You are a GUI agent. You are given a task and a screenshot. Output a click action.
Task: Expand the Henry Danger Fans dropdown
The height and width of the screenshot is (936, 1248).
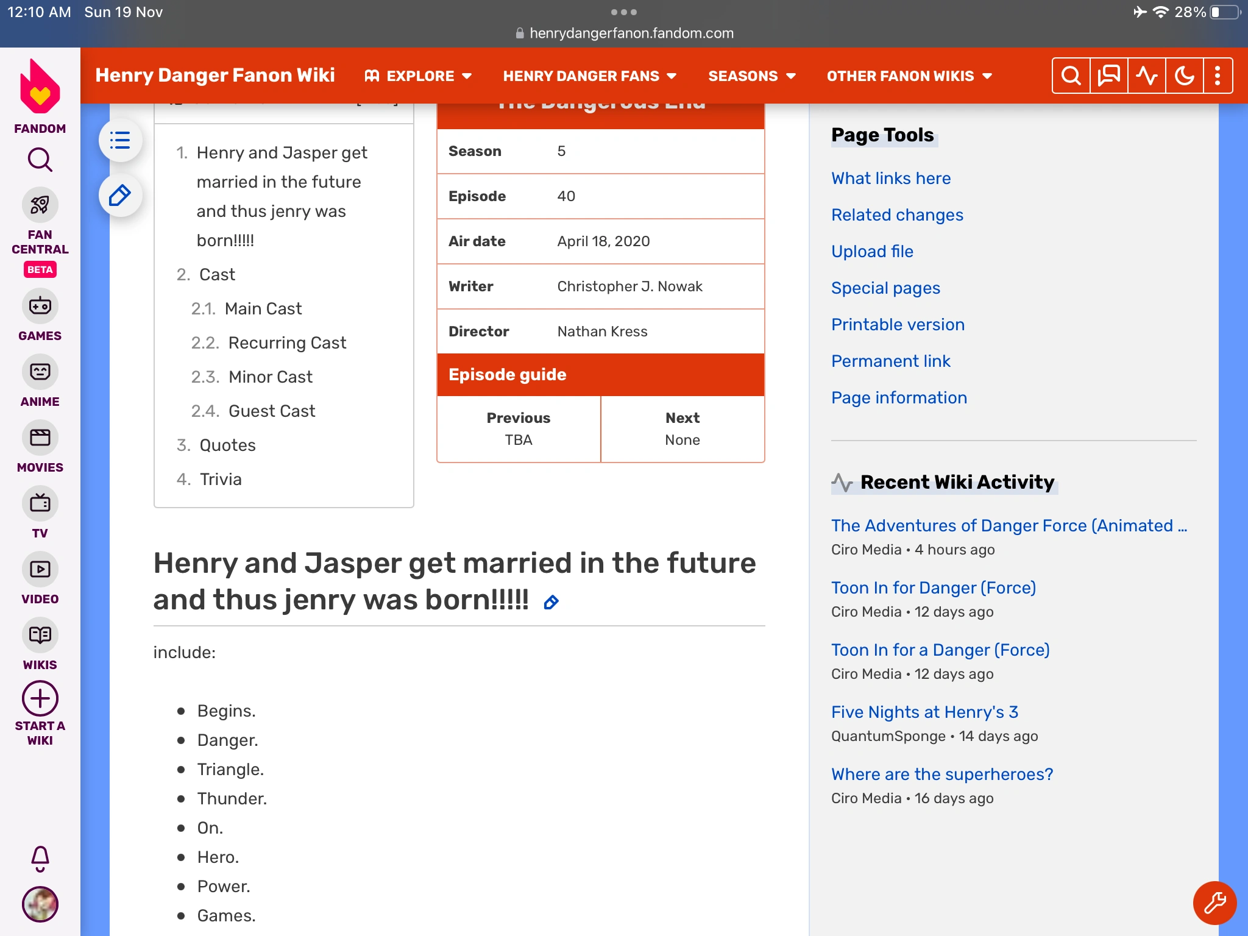click(x=589, y=76)
